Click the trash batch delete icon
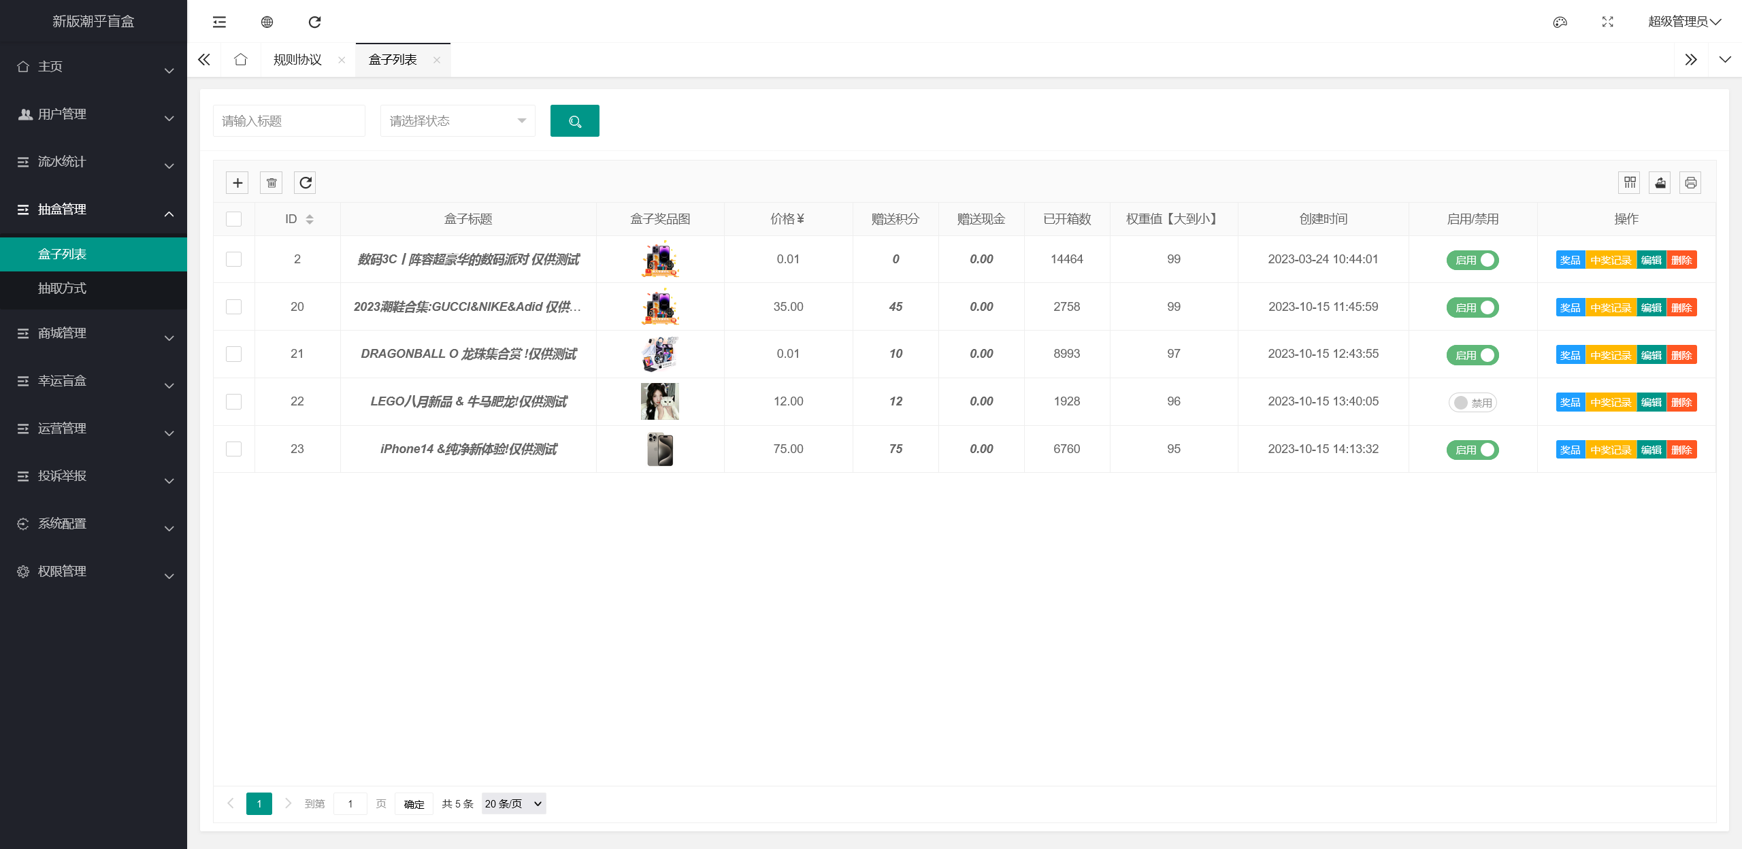This screenshot has width=1742, height=849. 272,182
